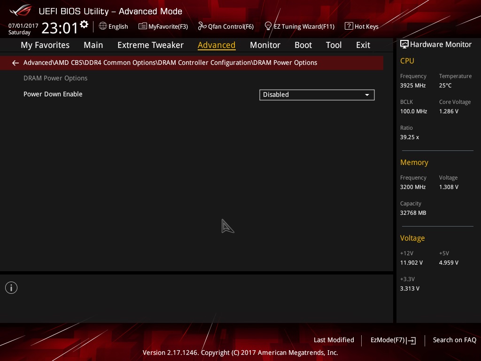Viewport: 481px width, 361px height.
Task: Click the Power Down Enable label
Action: point(53,94)
